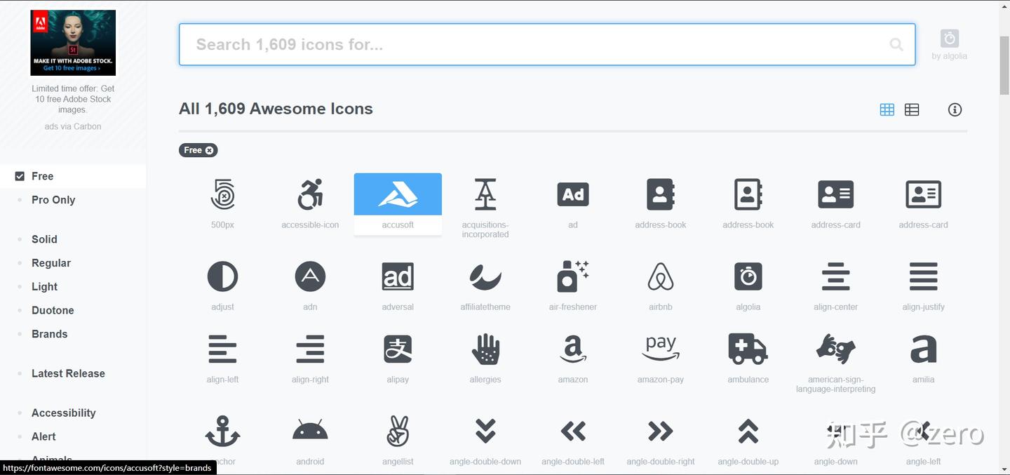Remove the Free filter tag
The image size is (1010, 475).
tap(209, 150)
